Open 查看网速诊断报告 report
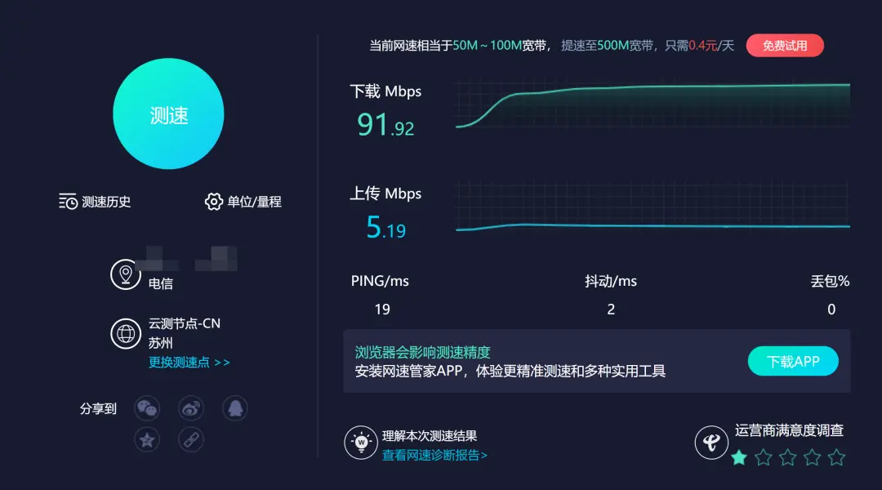 [x=432, y=457]
